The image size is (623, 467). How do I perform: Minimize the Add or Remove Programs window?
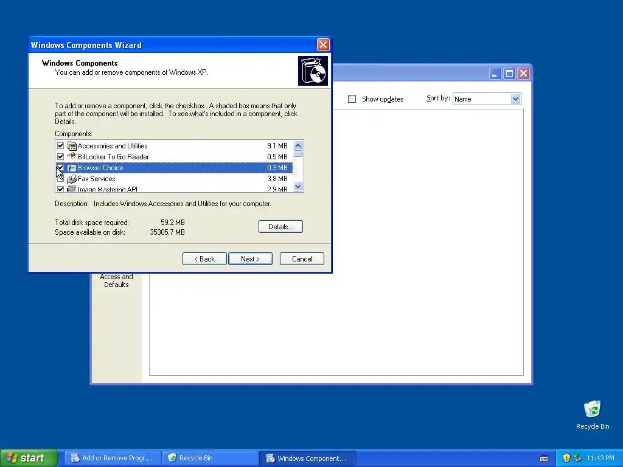point(495,74)
